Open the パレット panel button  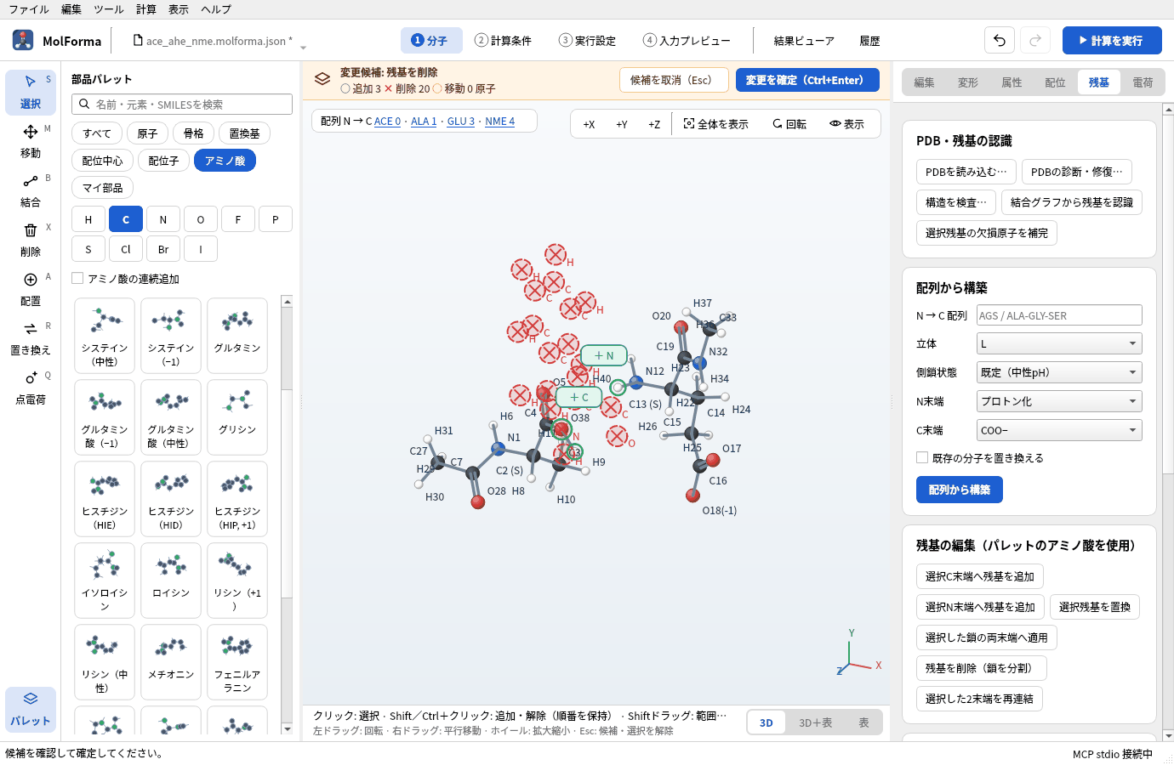31,709
